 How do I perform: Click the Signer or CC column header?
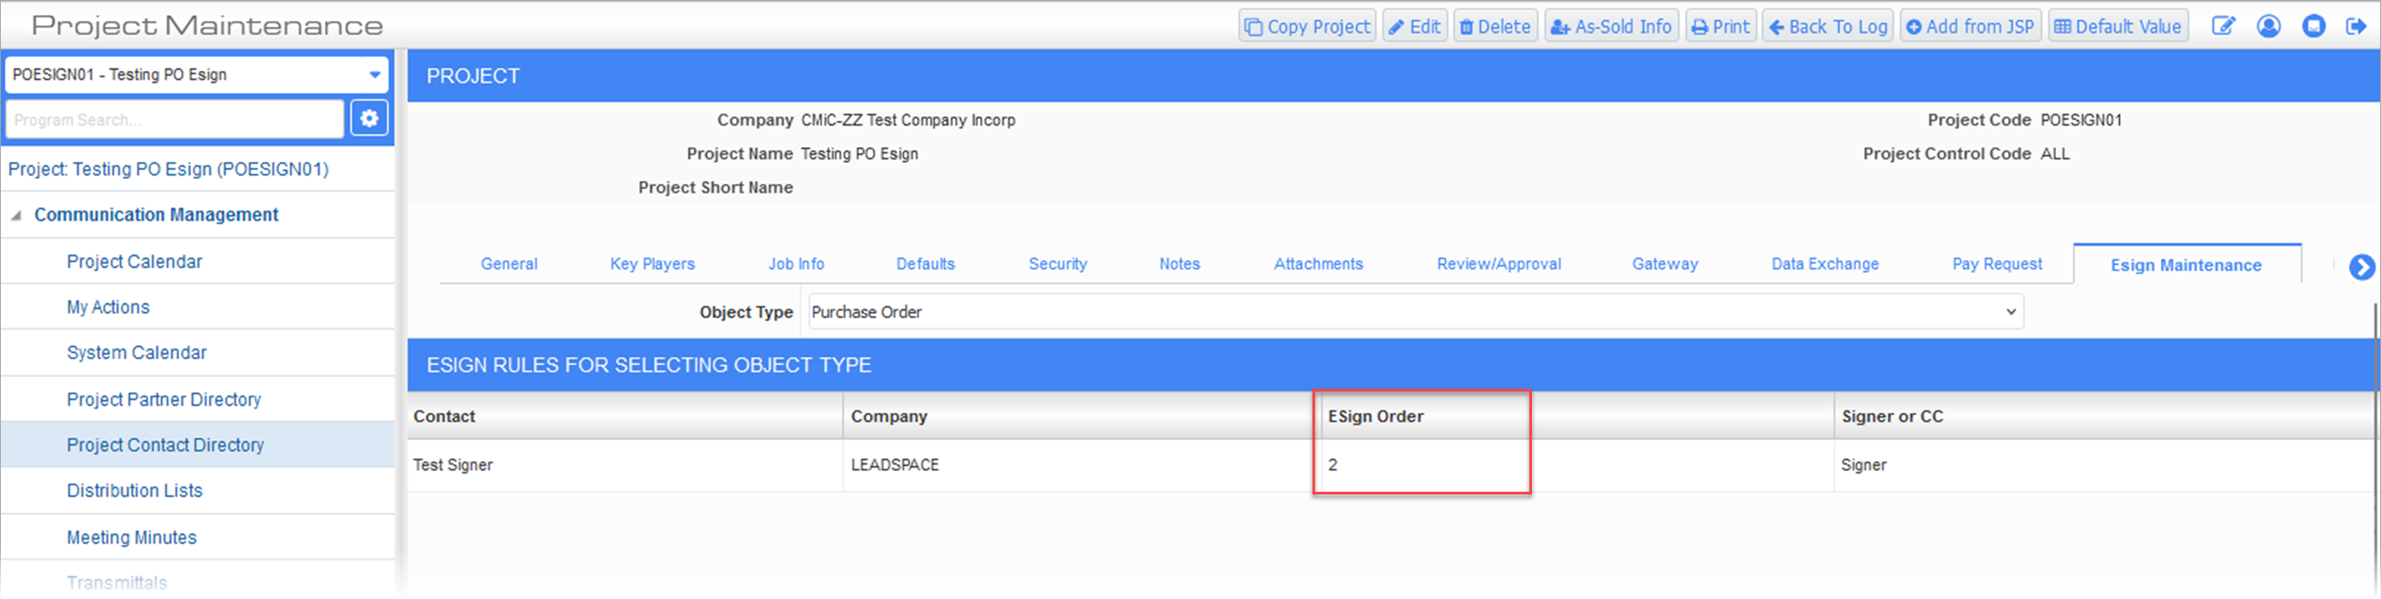(x=2103, y=416)
